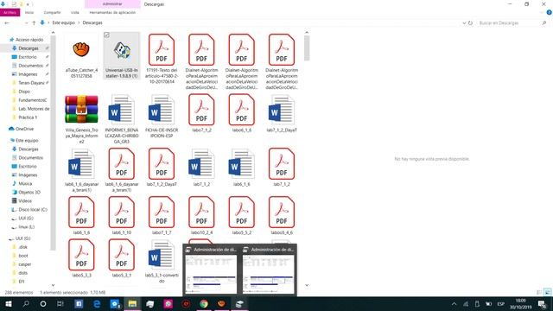Select the Universal-USB-Installer file
Screen dimensions: 553x311
coord(121,56)
